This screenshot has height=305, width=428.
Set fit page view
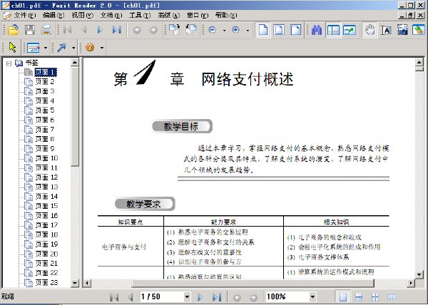click(x=279, y=30)
